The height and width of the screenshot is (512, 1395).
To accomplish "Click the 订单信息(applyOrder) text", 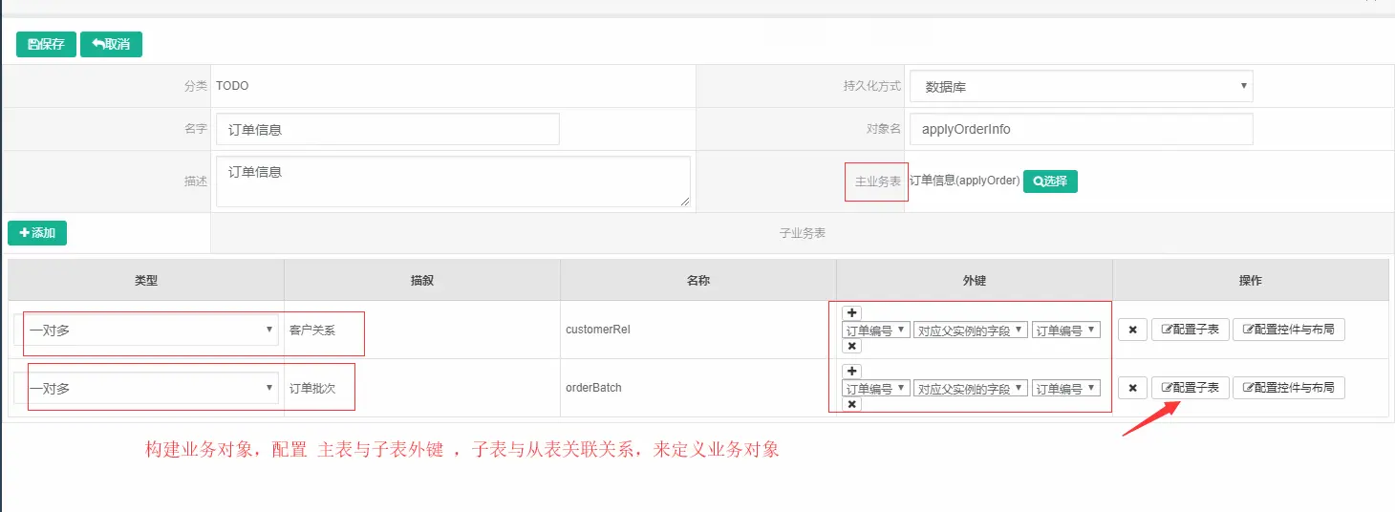I will 964,181.
